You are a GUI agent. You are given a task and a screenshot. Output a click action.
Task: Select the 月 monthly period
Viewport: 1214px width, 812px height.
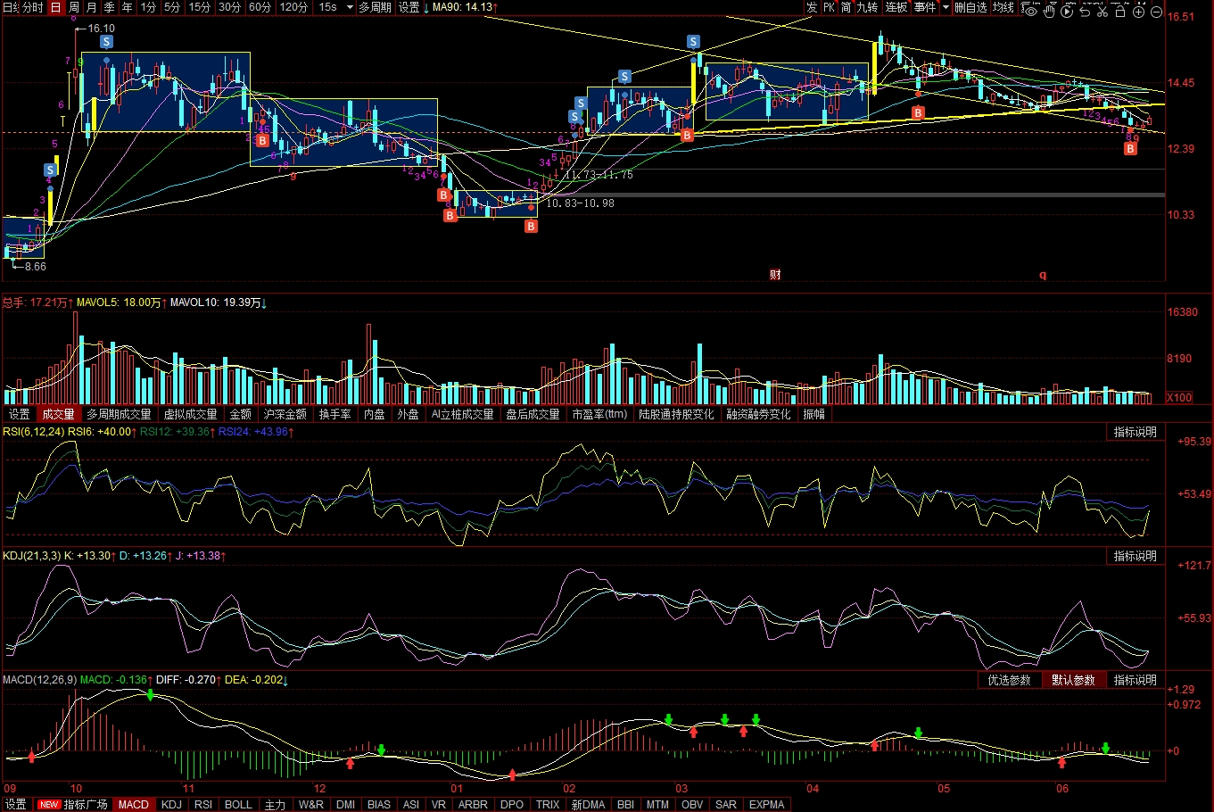tap(91, 7)
